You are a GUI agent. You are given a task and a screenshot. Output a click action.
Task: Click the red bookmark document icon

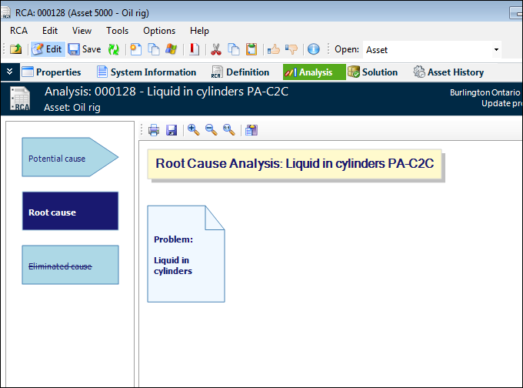coord(194,49)
